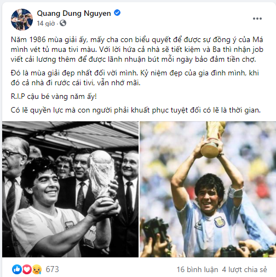
Task: View the 673 reactions list
Action: point(52,269)
